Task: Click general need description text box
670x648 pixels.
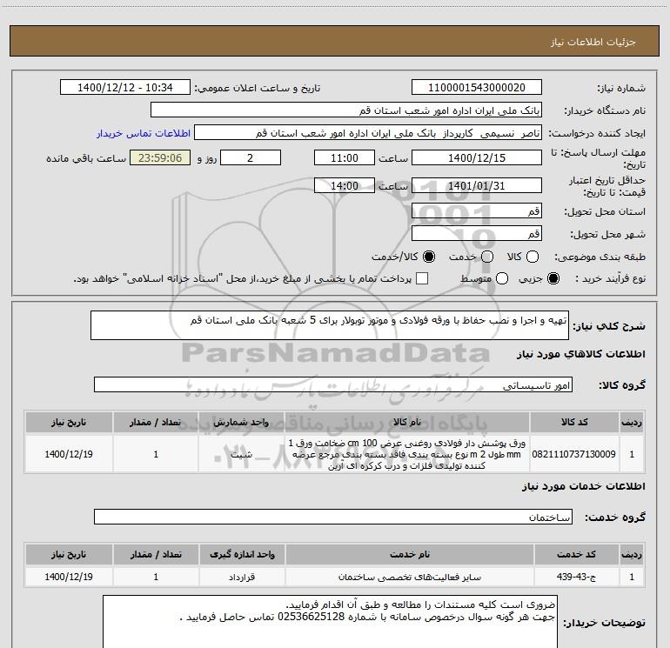Action: pyautogui.click(x=330, y=325)
